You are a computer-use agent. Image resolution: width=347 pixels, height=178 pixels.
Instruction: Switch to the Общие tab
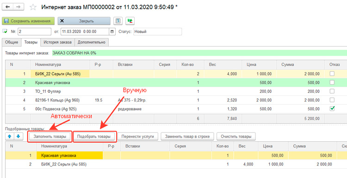tap(12, 42)
